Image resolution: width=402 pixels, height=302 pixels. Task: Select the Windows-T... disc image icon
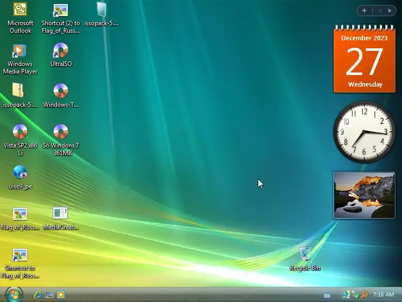coord(61,96)
